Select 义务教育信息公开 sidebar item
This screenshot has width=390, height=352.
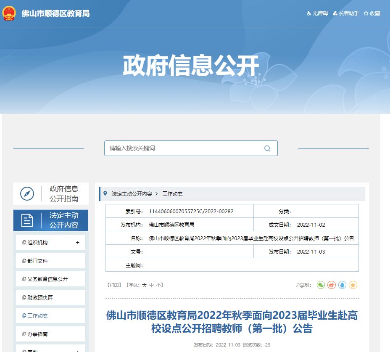(x=47, y=279)
